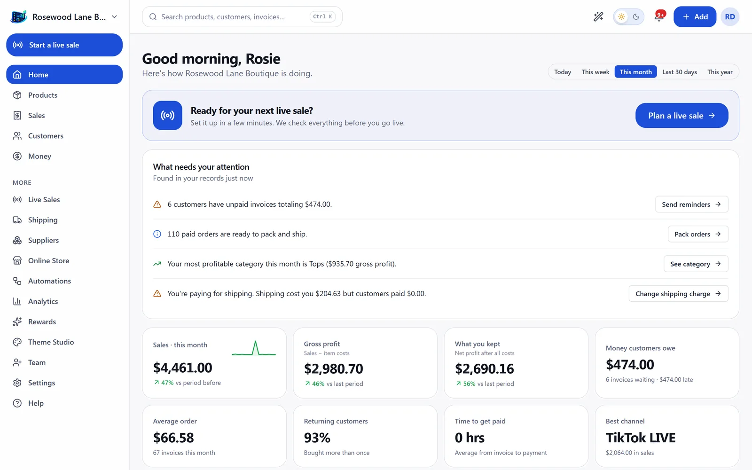752x470 pixels.
Task: Open Online Store storefront icon
Action: pos(17,261)
